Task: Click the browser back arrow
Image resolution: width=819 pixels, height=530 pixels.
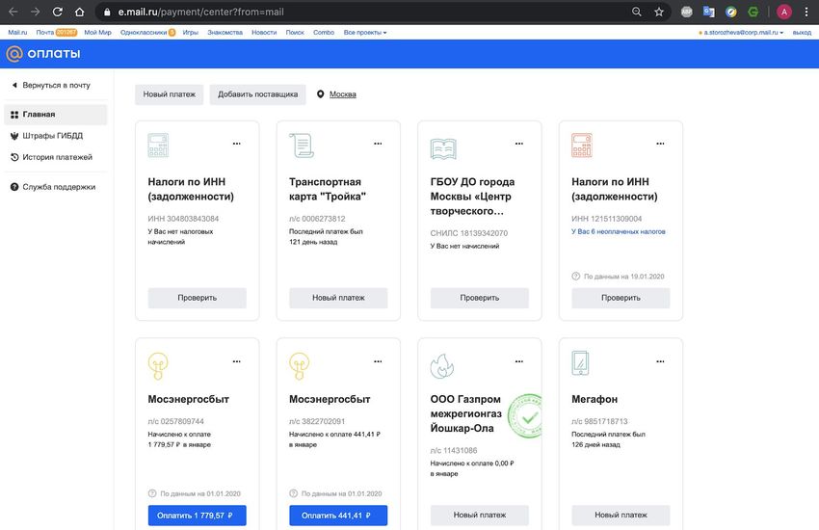Action: [13, 12]
